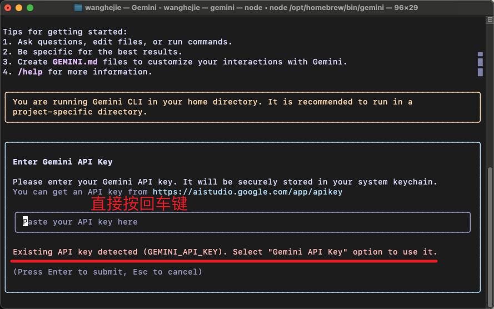This screenshot has height=309, width=494.
Task: Click the topmost purple marker on the right edge
Action: 480,55
